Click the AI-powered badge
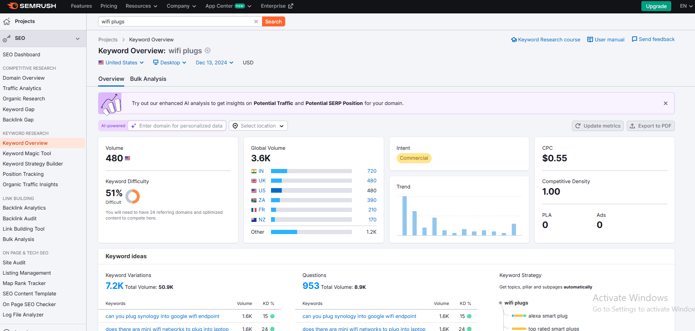This screenshot has height=331, width=695. 113,126
